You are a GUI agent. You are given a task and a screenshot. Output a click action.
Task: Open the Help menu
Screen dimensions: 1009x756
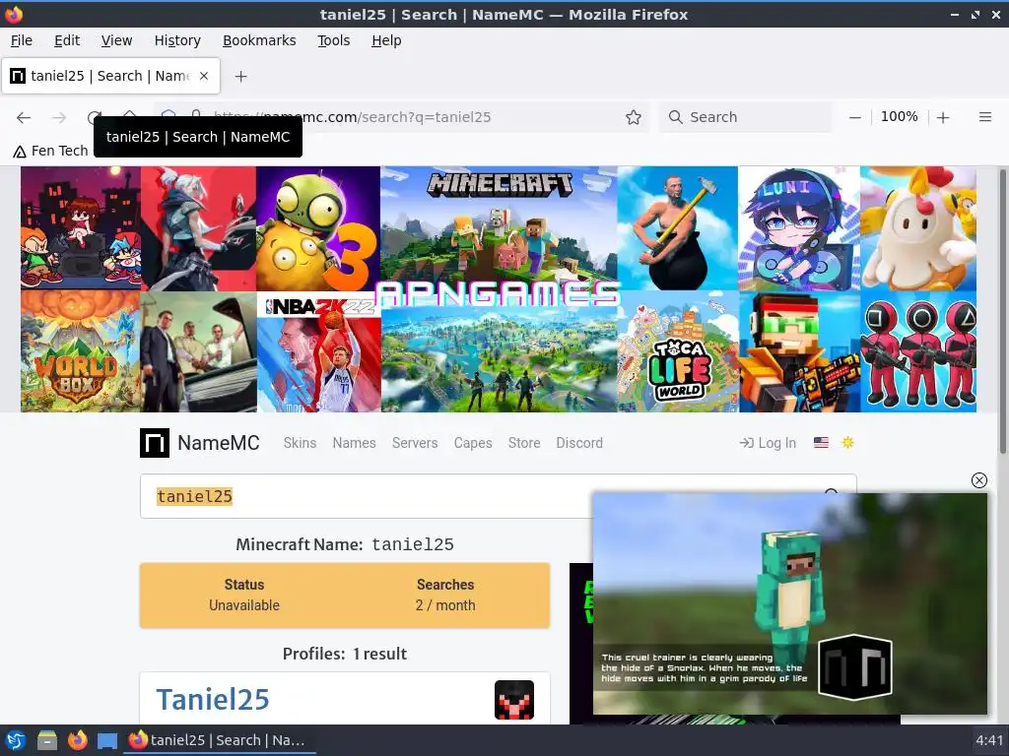click(x=386, y=40)
